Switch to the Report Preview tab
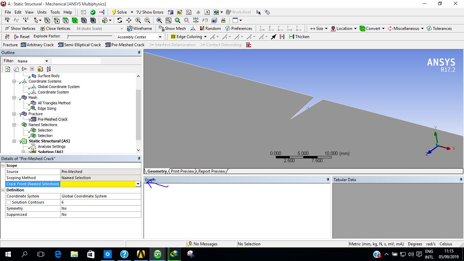This screenshot has height=261, width=464. 212,171
